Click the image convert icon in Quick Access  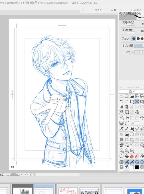click(127, 96)
